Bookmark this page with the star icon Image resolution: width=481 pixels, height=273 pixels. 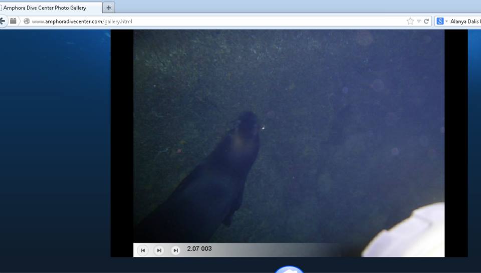pos(410,21)
